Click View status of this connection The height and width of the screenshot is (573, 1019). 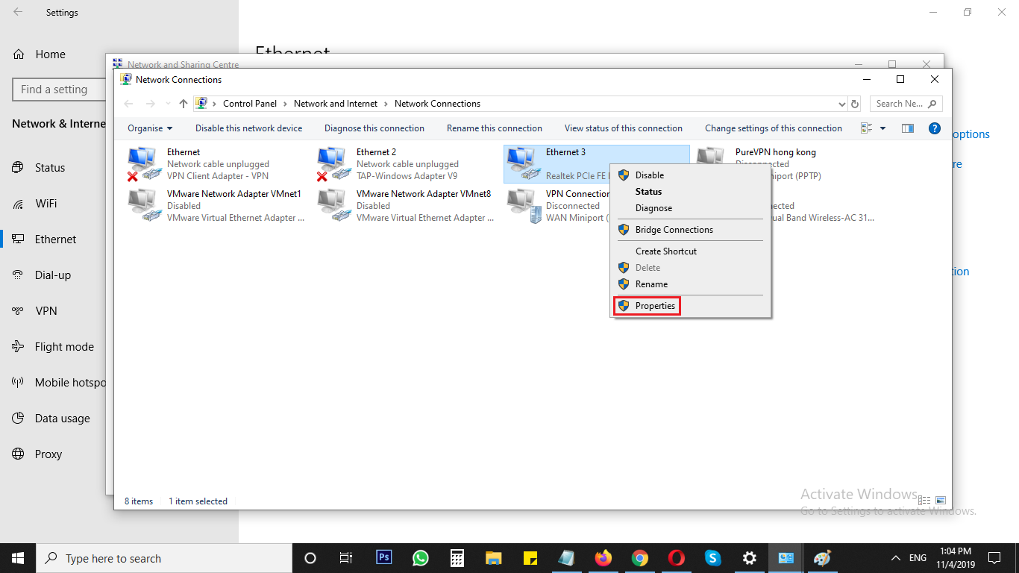624,128
